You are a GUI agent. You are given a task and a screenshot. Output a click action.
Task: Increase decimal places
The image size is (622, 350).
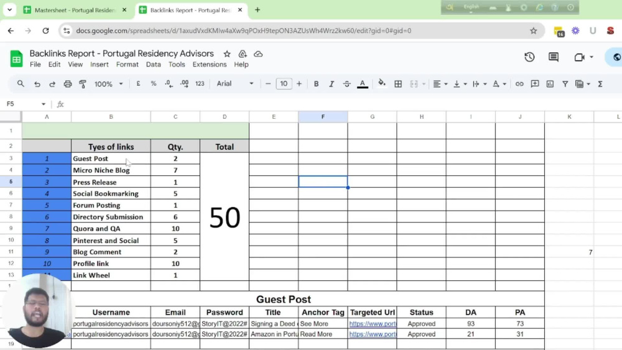coord(185,84)
